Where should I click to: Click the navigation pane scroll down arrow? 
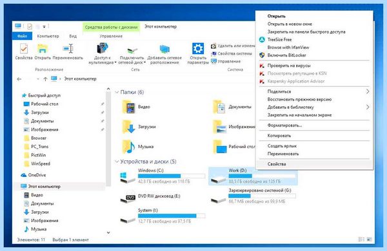[x=108, y=232]
